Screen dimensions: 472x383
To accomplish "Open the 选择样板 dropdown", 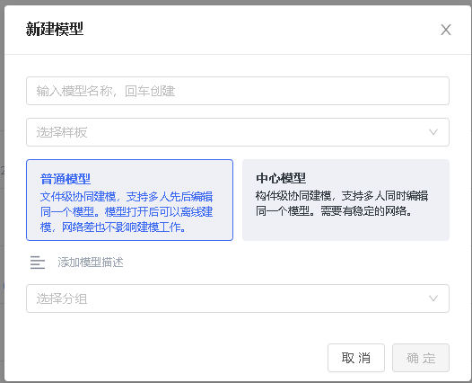I will 238,132.
